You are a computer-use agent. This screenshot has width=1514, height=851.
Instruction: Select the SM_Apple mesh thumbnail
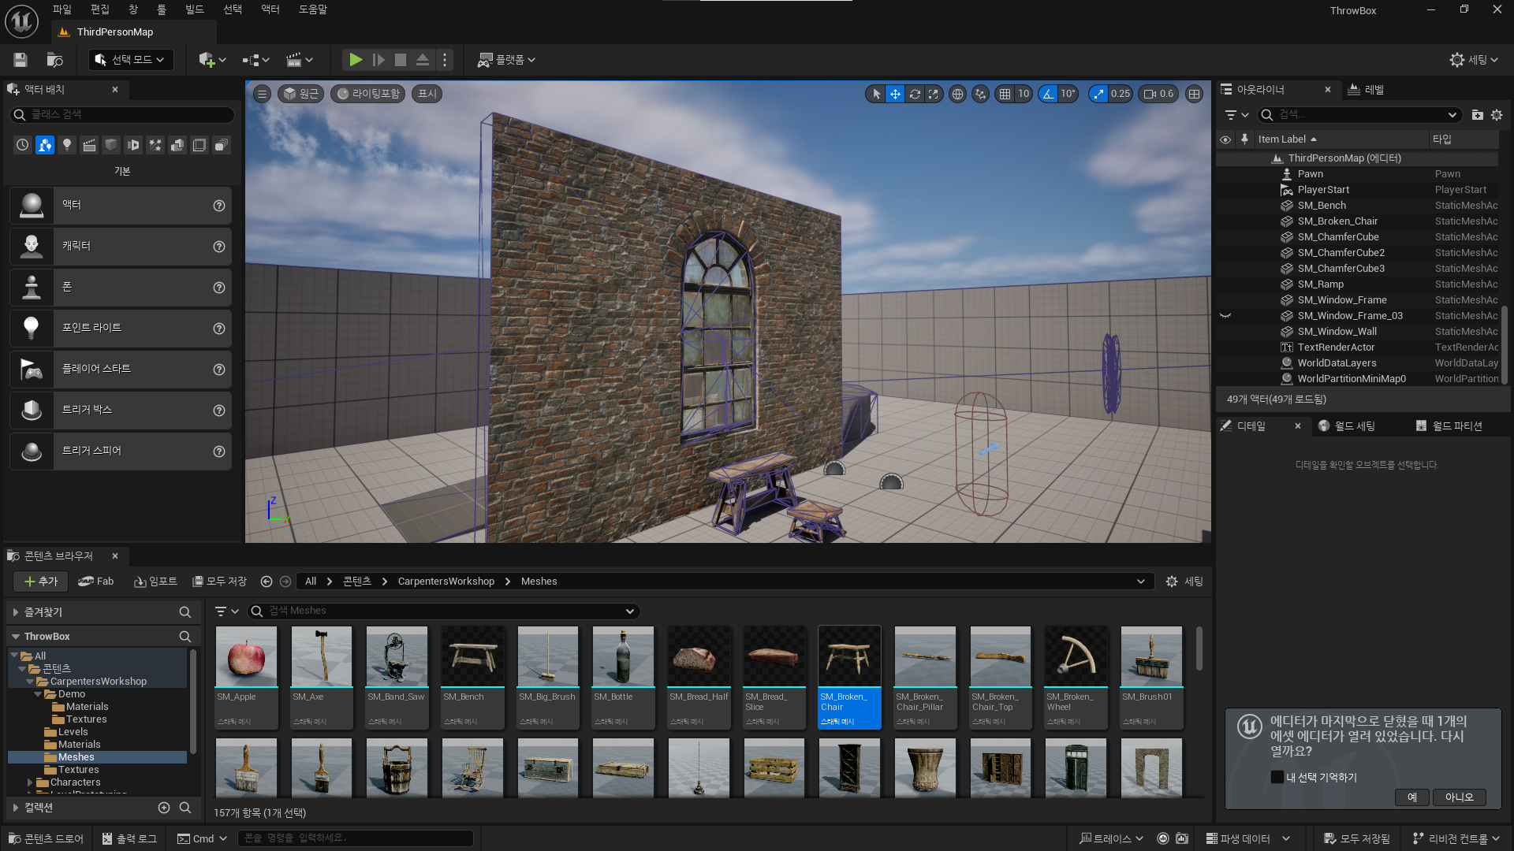(x=246, y=657)
